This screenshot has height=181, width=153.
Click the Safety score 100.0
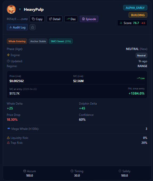click(x=125, y=175)
